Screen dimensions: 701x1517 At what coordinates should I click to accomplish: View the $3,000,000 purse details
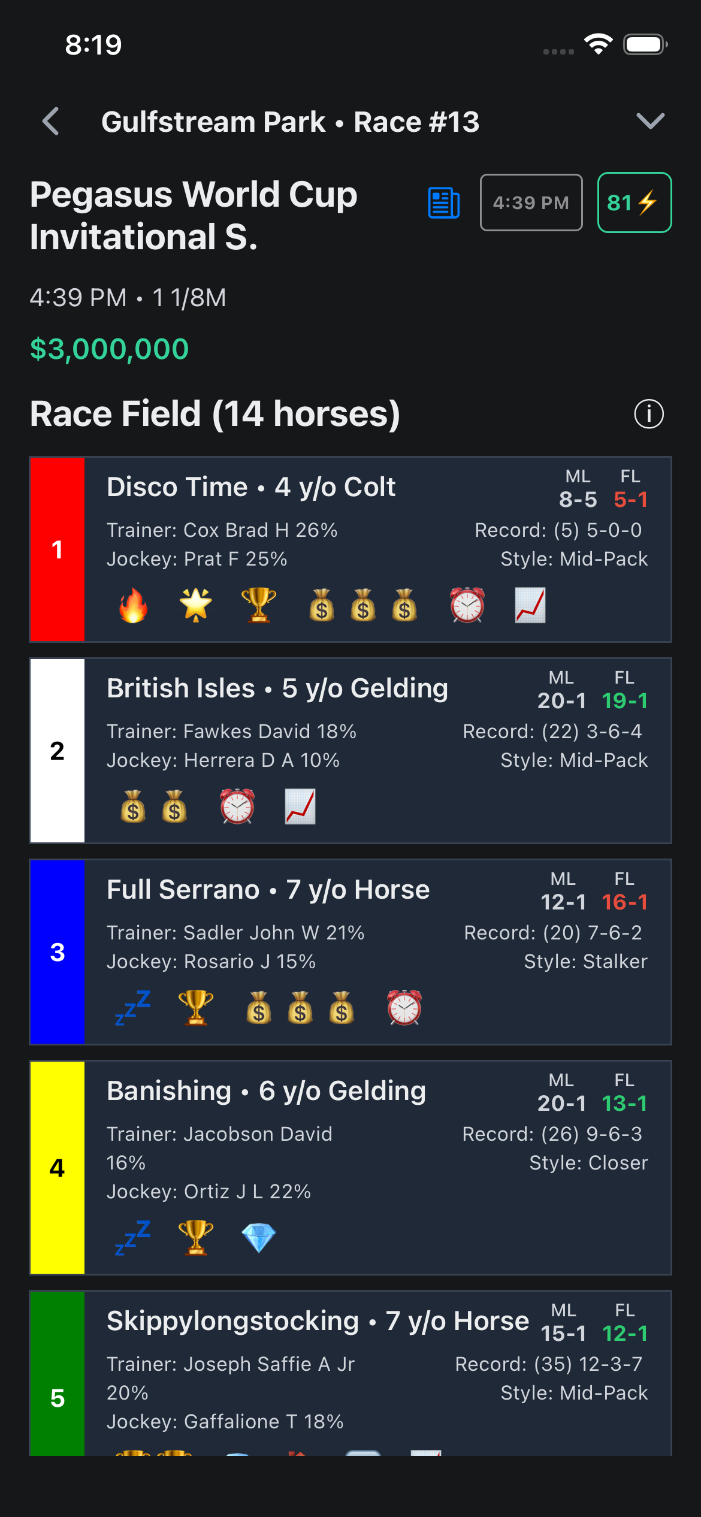pyautogui.click(x=109, y=348)
